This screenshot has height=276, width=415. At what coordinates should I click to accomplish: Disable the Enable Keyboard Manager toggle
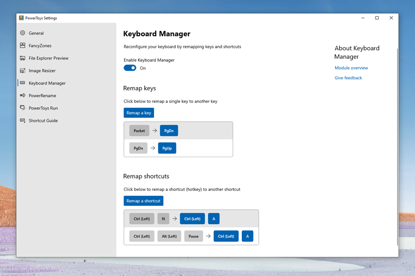click(130, 68)
